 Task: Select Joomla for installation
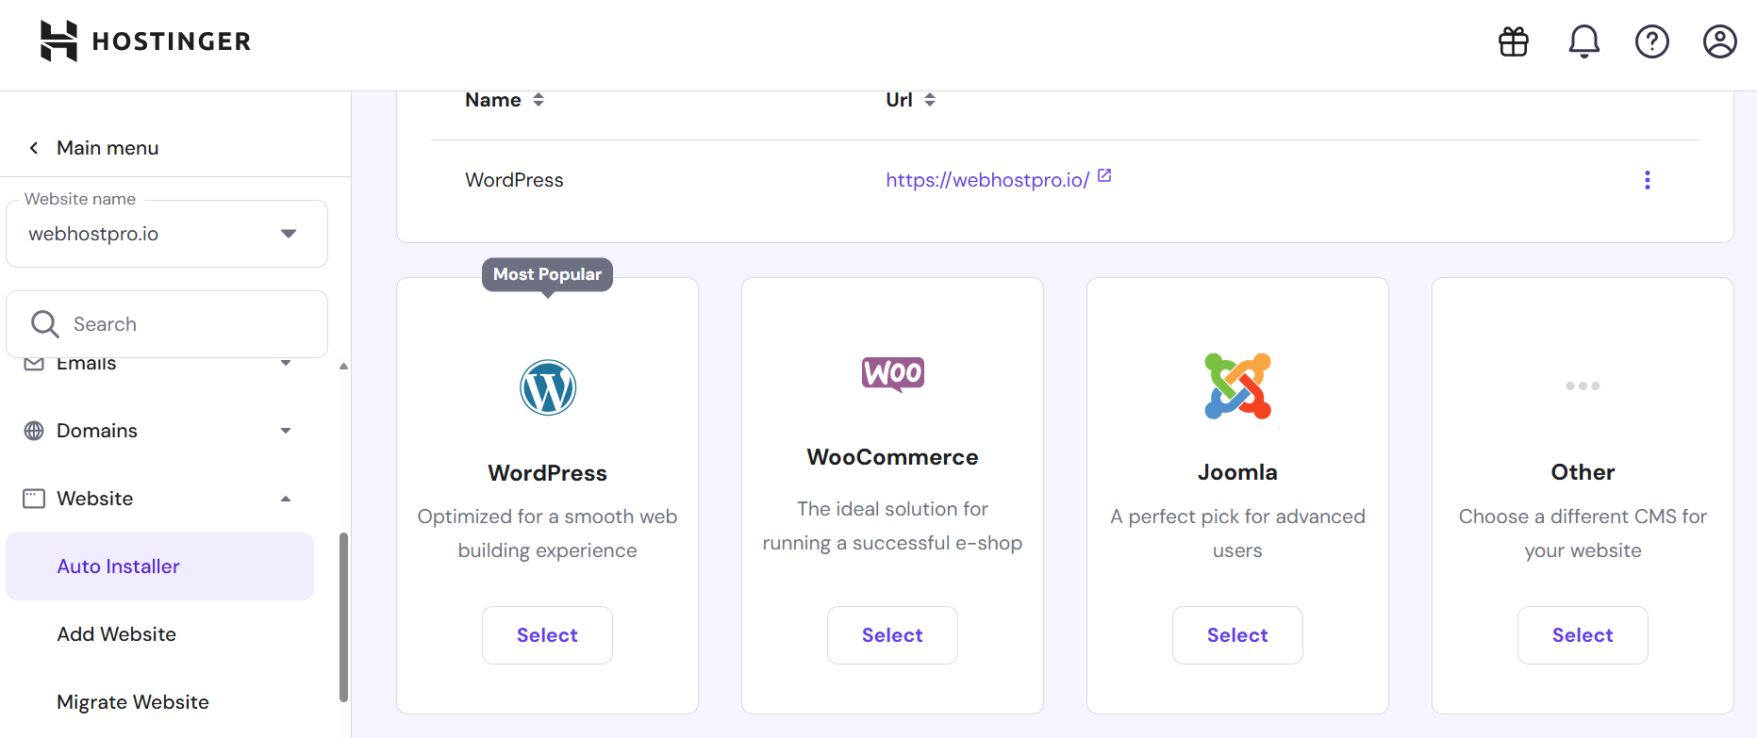pyautogui.click(x=1237, y=635)
